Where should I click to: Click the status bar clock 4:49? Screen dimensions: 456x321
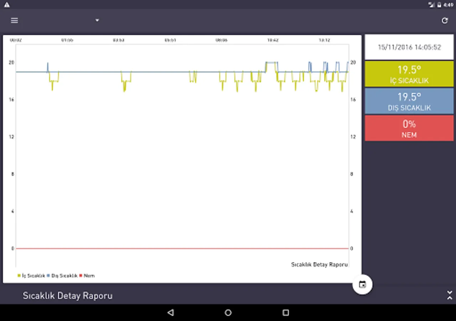449,5
